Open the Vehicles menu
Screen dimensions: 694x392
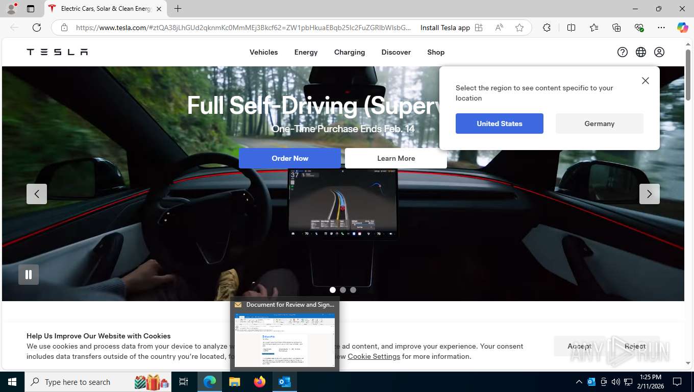pyautogui.click(x=264, y=52)
